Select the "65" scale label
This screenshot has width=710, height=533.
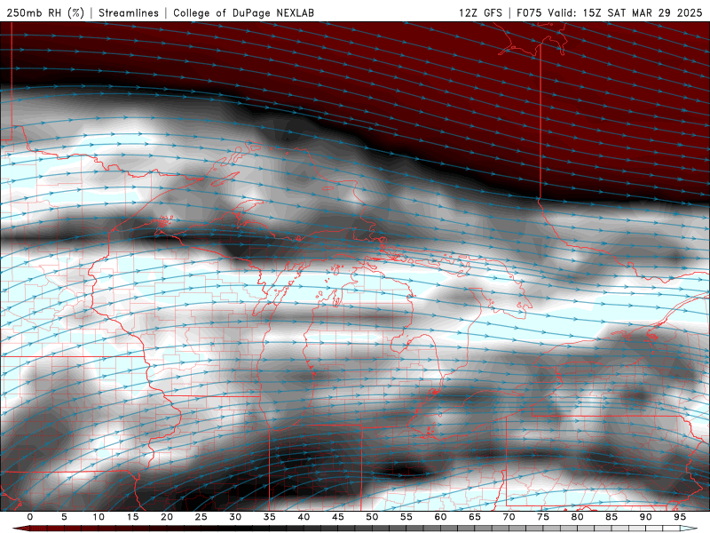(x=475, y=517)
